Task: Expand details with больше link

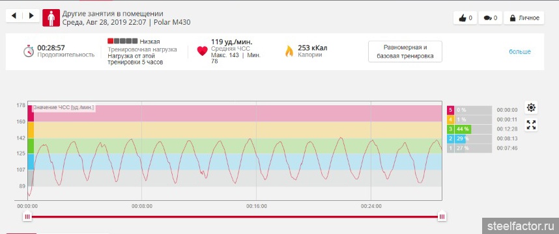Action: 519,51
